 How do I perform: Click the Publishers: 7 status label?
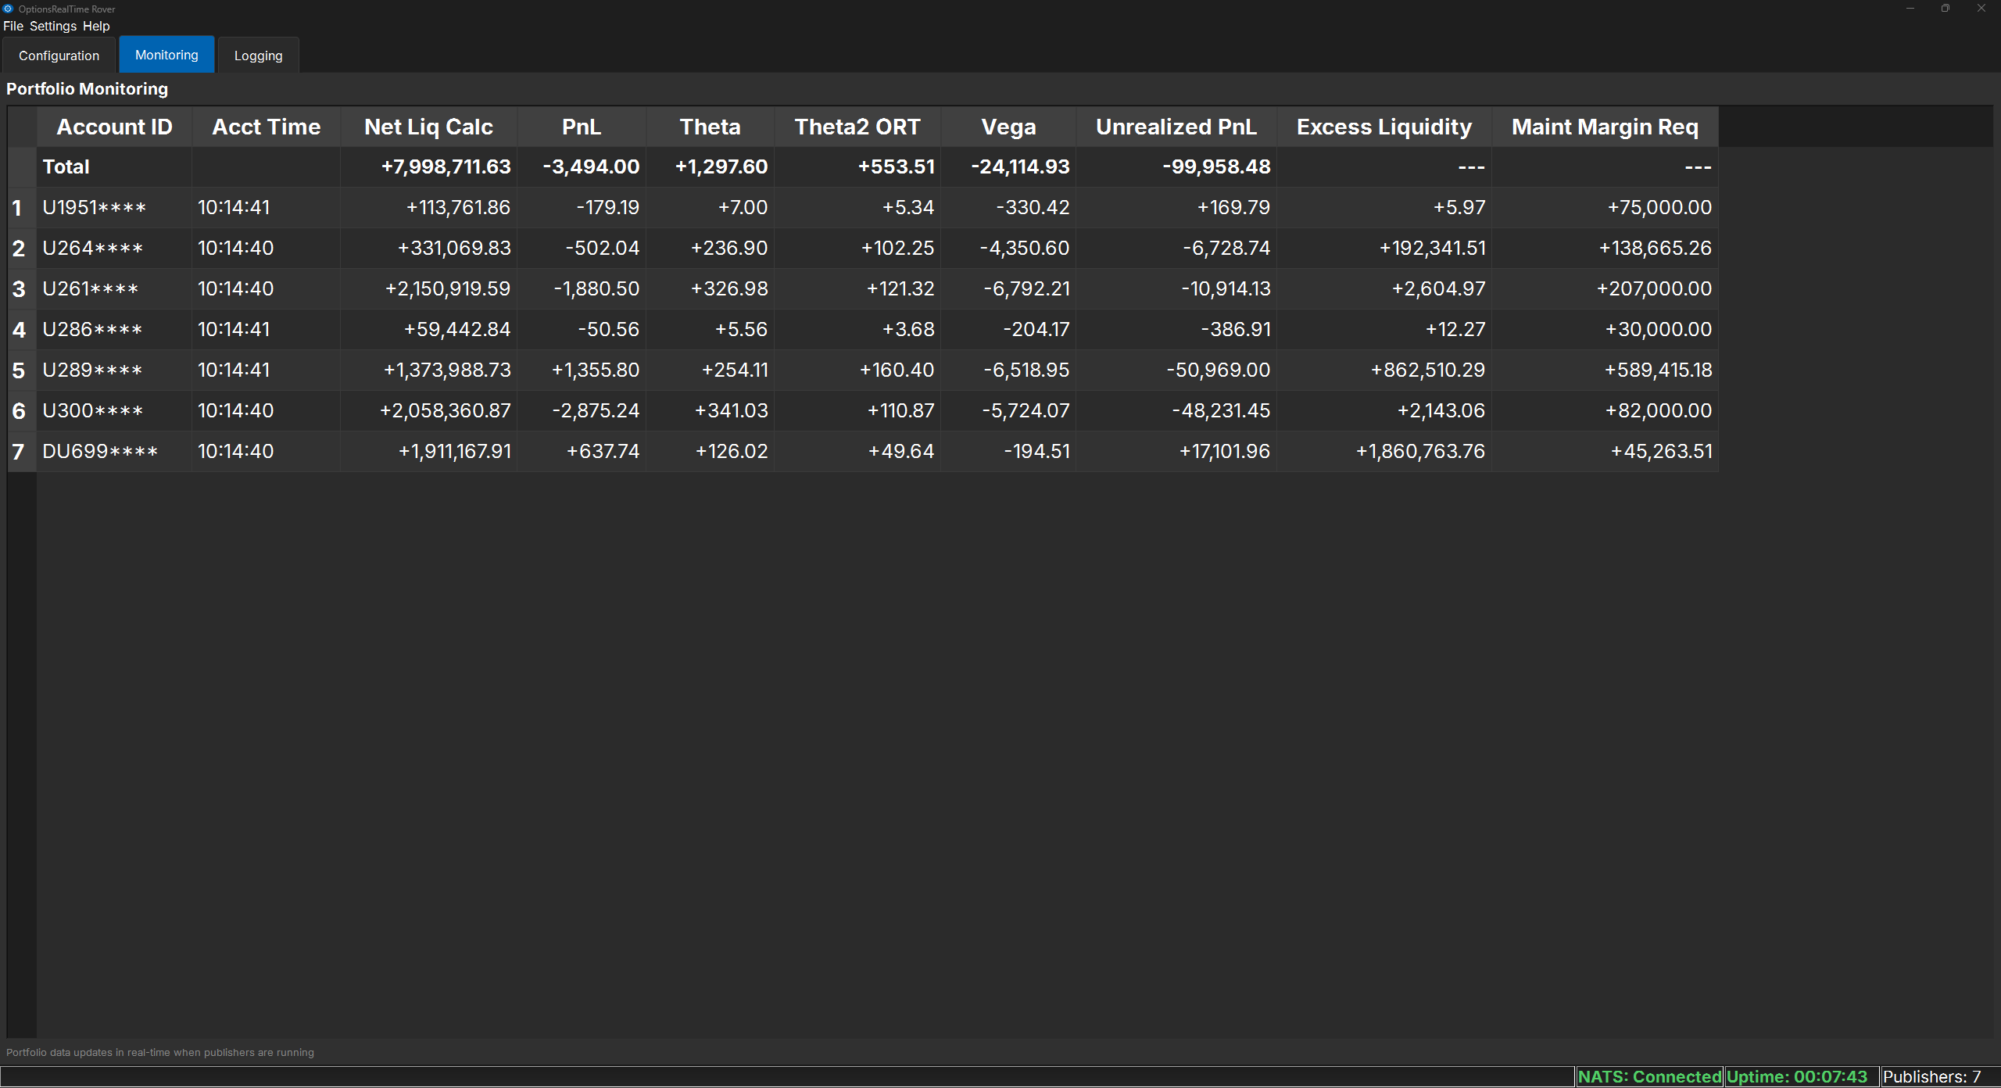pyautogui.click(x=1931, y=1076)
